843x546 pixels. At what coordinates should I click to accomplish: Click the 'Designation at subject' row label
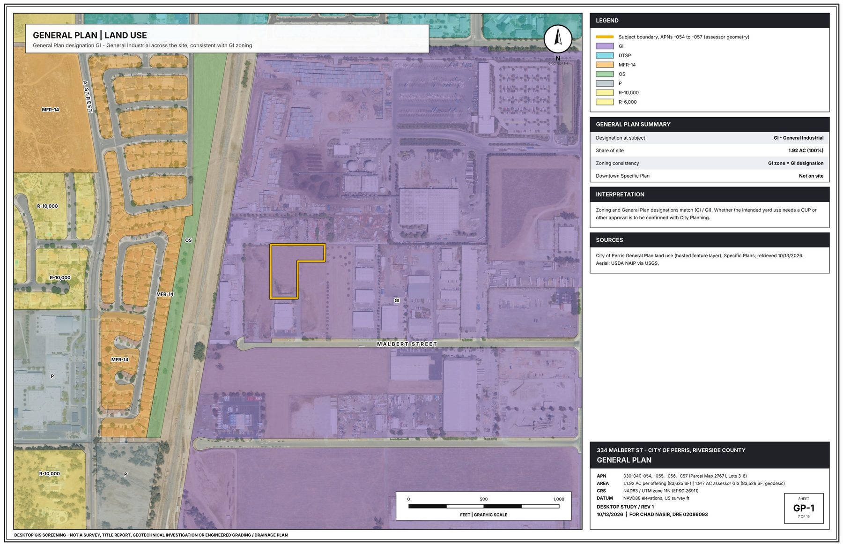coord(620,138)
